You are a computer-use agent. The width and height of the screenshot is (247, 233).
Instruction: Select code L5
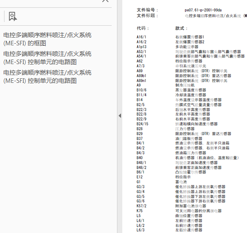pyautogui.click(x=139, y=215)
